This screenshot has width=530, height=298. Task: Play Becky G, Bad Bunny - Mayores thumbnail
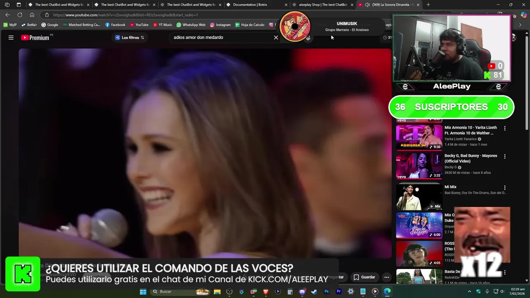tap(419, 166)
